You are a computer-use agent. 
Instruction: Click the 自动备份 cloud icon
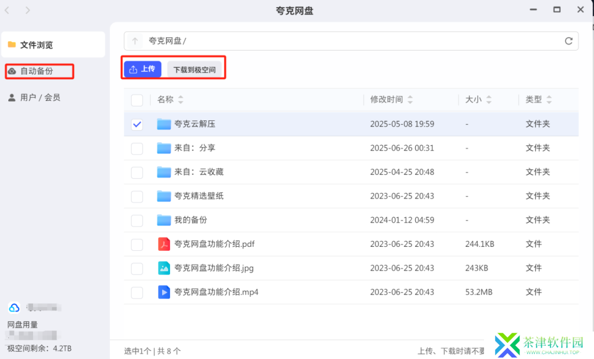pyautogui.click(x=12, y=71)
